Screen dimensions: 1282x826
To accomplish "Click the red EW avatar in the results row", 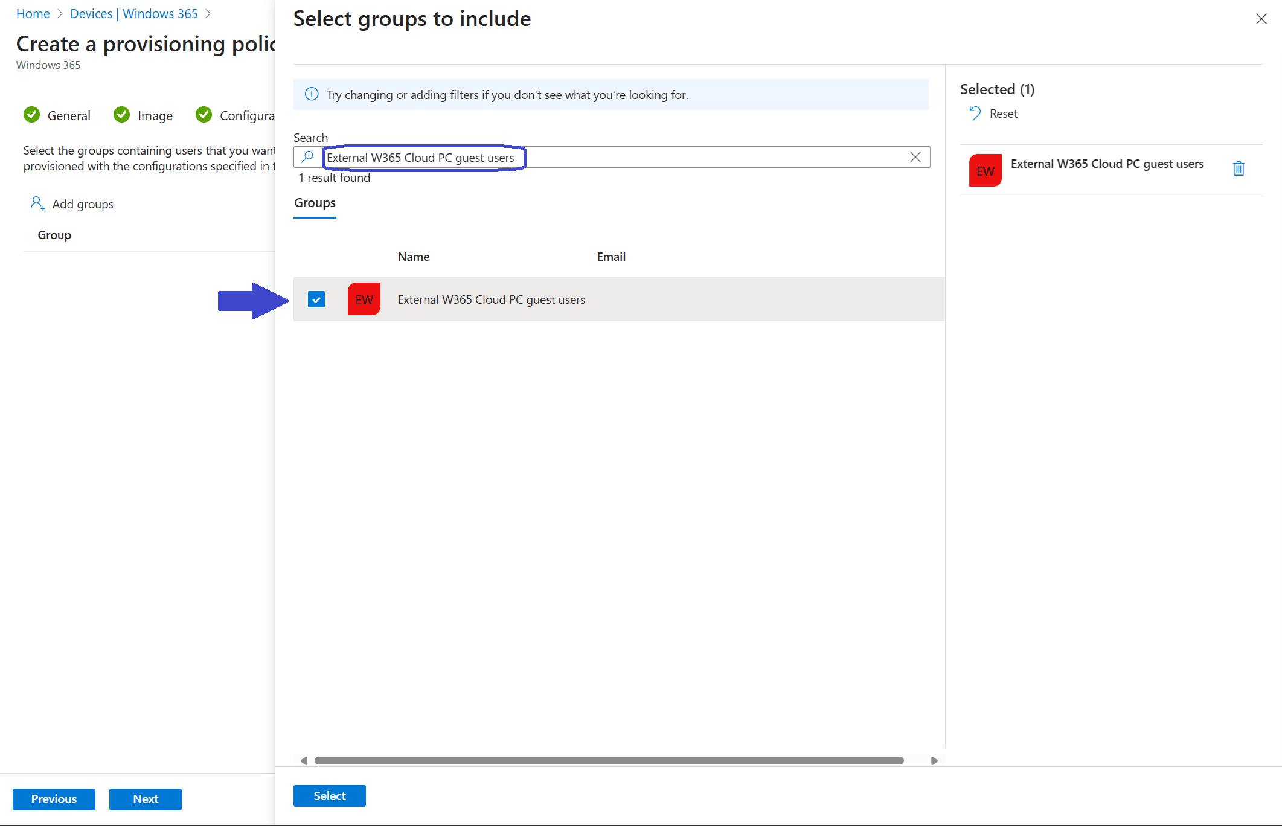I will tap(364, 299).
